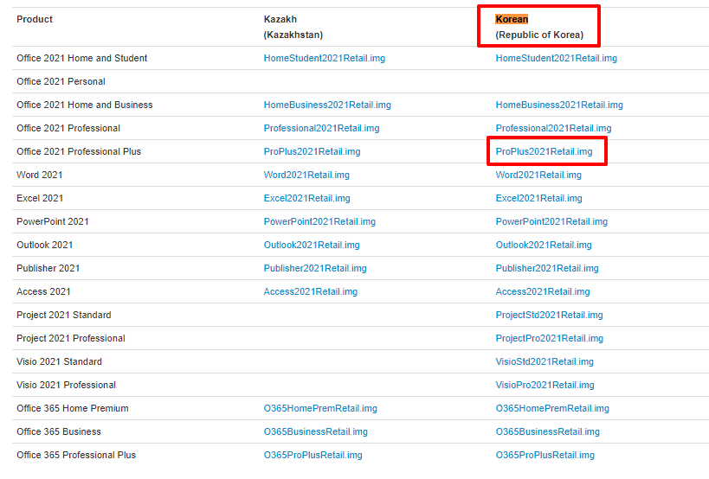Open Korean O365BusinessRetail.img link
Viewport: 709px width, 479px height.
tap(548, 432)
